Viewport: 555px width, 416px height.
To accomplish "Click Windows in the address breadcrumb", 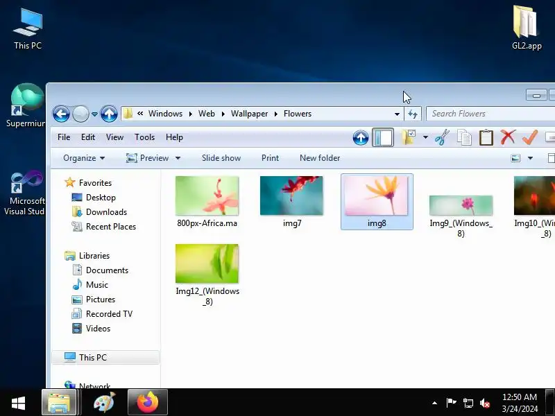I will [x=165, y=114].
